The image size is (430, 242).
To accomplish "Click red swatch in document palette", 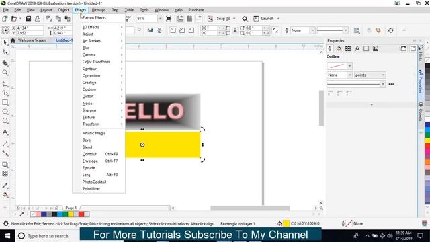I will (x=81, y=214).
